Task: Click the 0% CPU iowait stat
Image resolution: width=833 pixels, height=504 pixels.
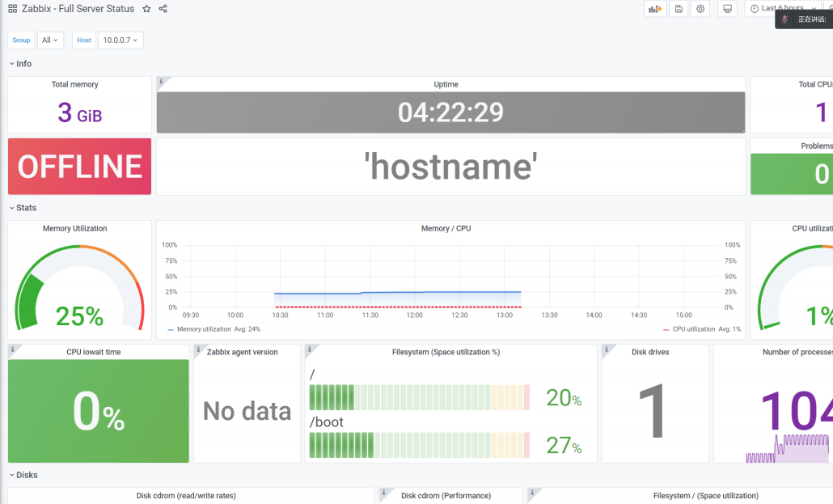Action: (99, 411)
